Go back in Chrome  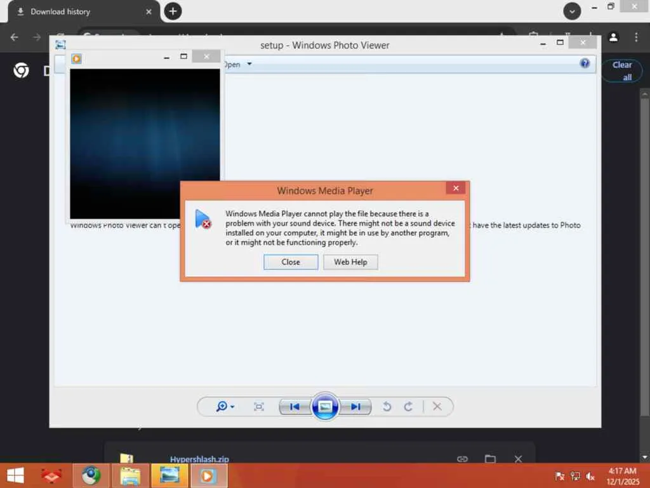tap(15, 37)
